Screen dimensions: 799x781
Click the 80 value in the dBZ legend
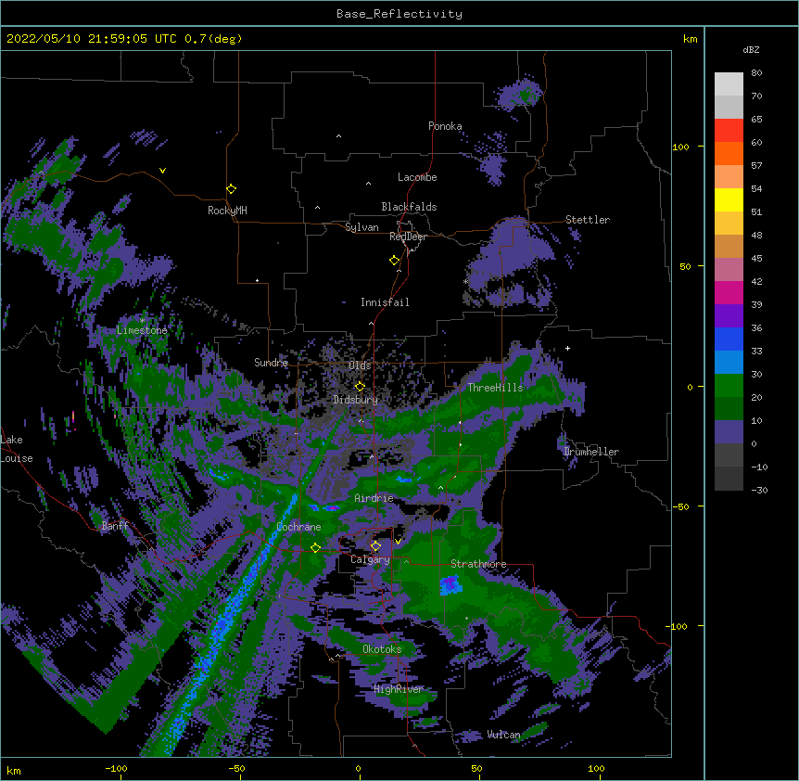pyautogui.click(x=756, y=73)
